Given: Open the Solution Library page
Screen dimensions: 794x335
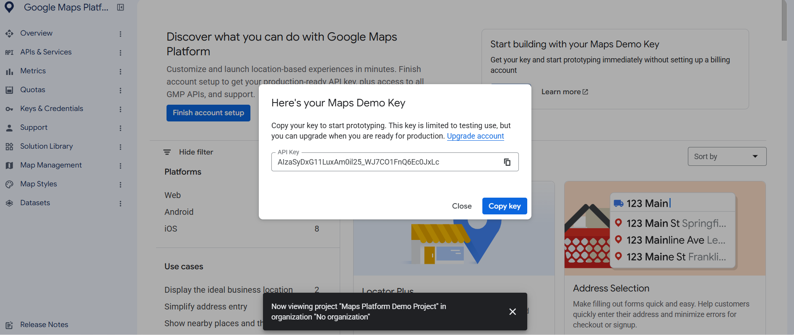Looking at the screenshot, I should pos(47,146).
